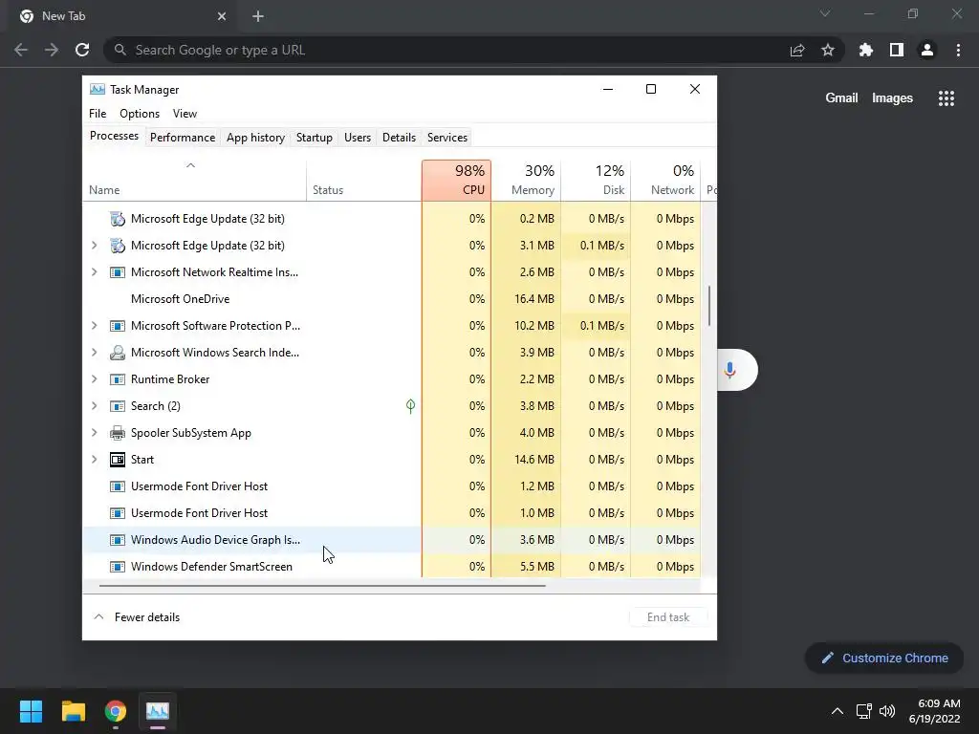Open the Windows Start menu on the taskbar
979x734 pixels.
31,711
